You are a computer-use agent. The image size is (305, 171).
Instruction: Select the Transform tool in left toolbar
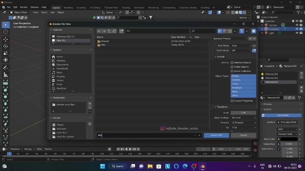pos(5,60)
